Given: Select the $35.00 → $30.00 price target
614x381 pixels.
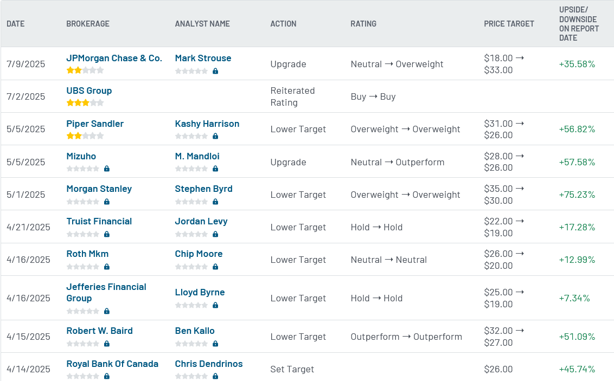Looking at the screenshot, I should (x=504, y=195).
